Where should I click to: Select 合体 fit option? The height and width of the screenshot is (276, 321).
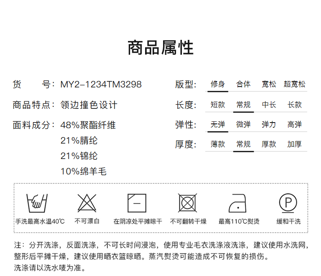(x=244, y=84)
